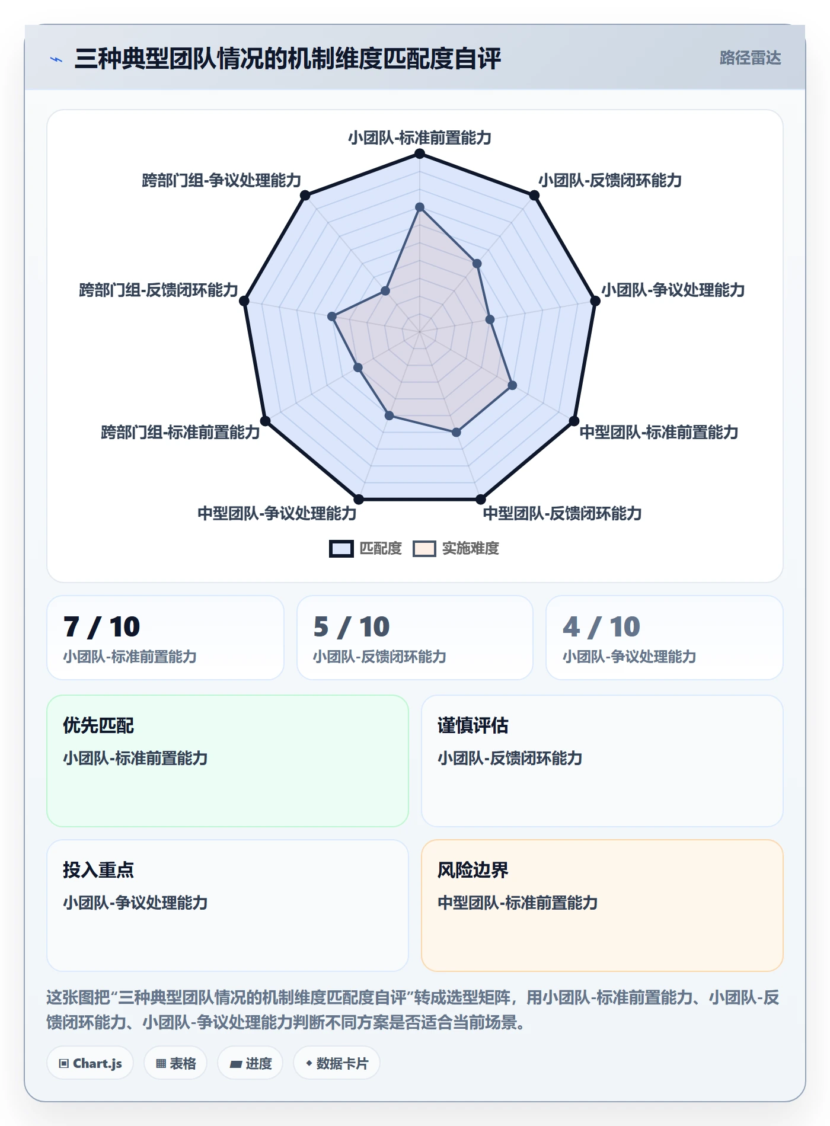This screenshot has height=1126, width=830.
Task: Open the 谨慎评估 card
Action: [x=602, y=761]
